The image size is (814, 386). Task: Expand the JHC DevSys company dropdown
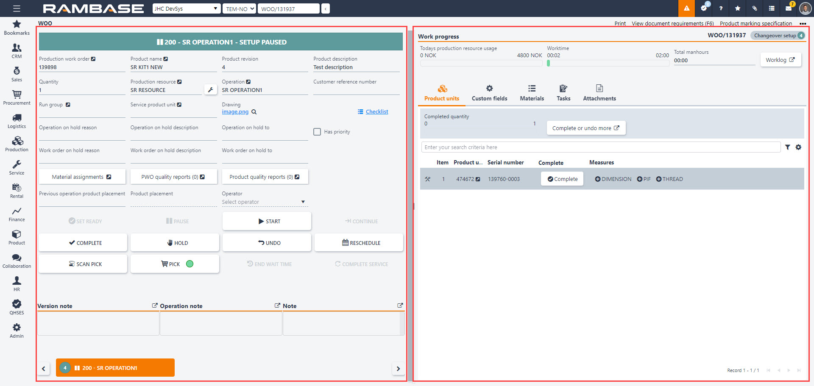187,8
